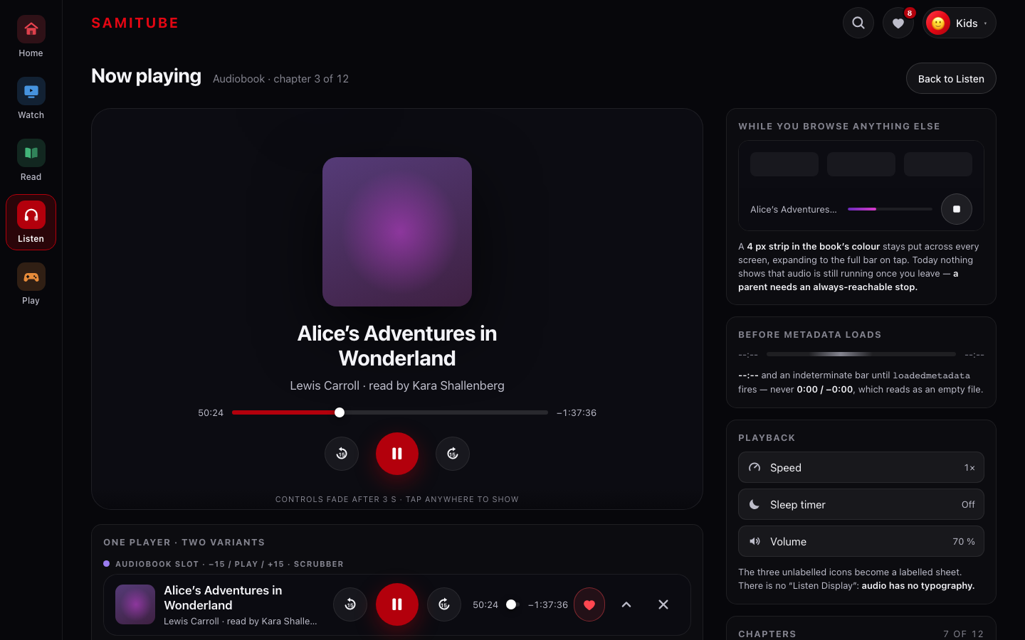Stop audio in the browse mini strip

tap(957, 209)
